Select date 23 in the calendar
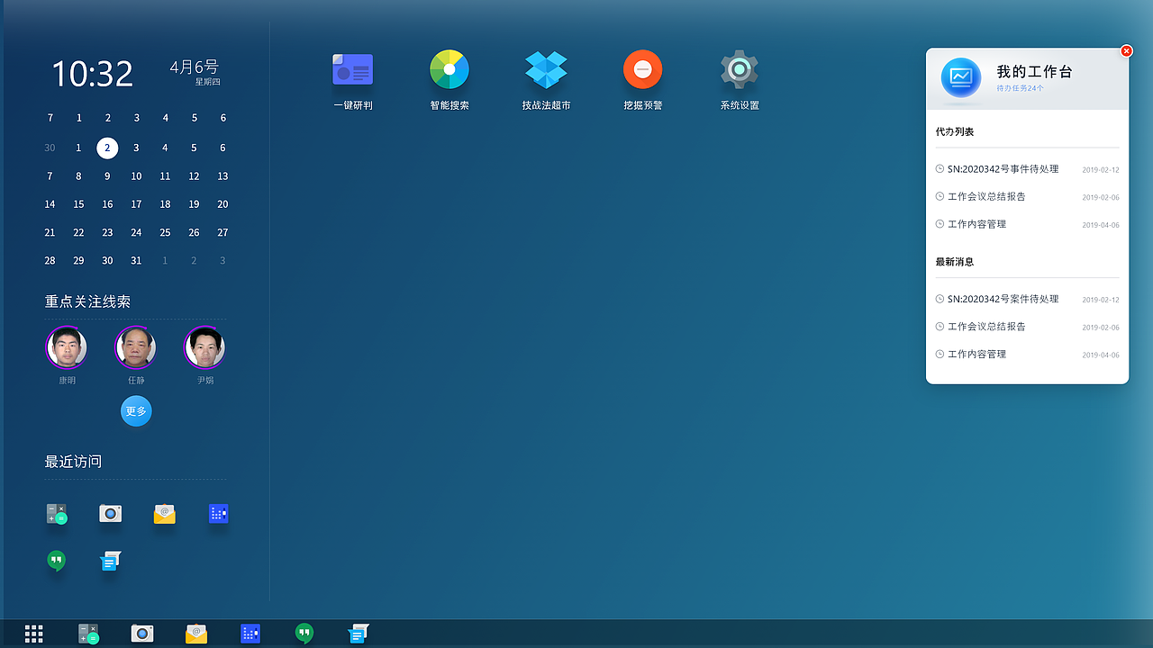Screen dimensions: 1153x648 107,232
